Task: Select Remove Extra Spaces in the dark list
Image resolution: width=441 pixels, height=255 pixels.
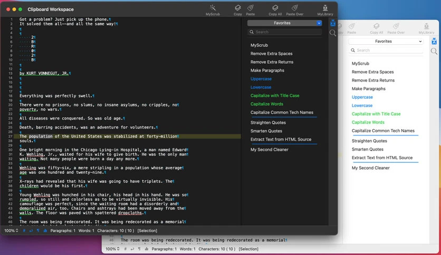Action: [x=272, y=54]
